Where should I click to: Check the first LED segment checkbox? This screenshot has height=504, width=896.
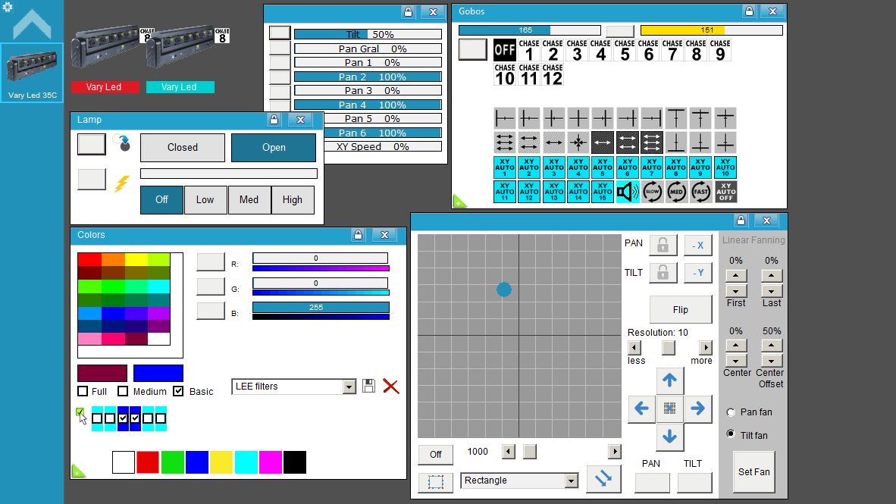pos(97,418)
